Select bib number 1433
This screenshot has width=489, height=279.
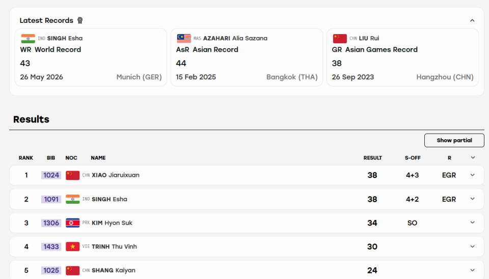click(x=51, y=246)
